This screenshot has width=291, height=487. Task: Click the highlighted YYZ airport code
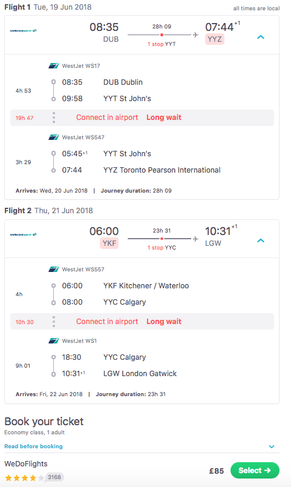pos(215,39)
